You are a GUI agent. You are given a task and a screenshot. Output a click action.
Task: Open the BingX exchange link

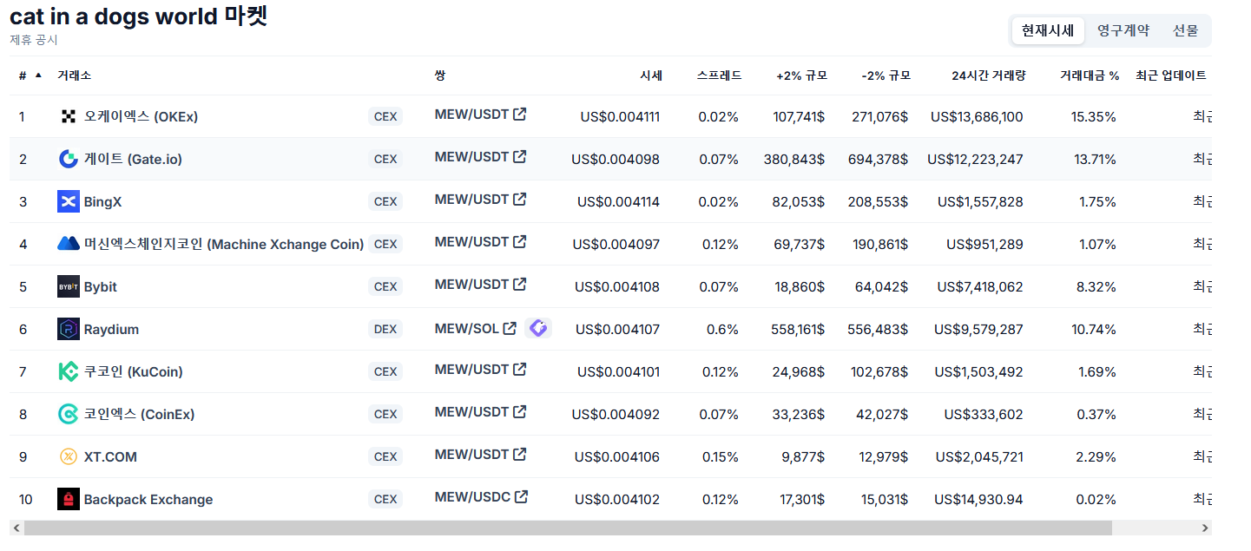click(x=102, y=201)
